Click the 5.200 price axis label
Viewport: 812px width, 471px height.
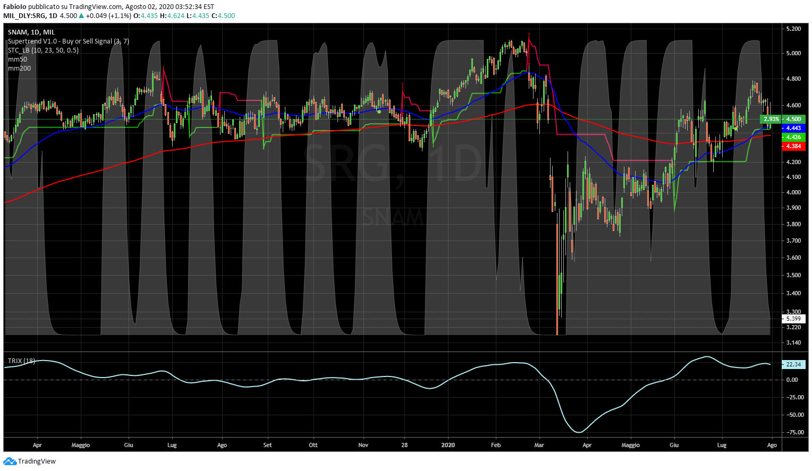793,29
